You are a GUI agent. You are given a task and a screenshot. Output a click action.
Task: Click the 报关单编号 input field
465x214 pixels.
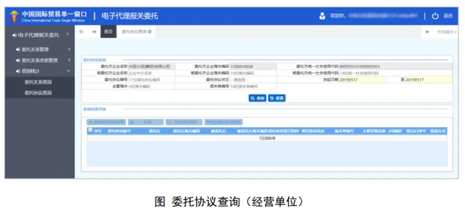[x=253, y=87]
